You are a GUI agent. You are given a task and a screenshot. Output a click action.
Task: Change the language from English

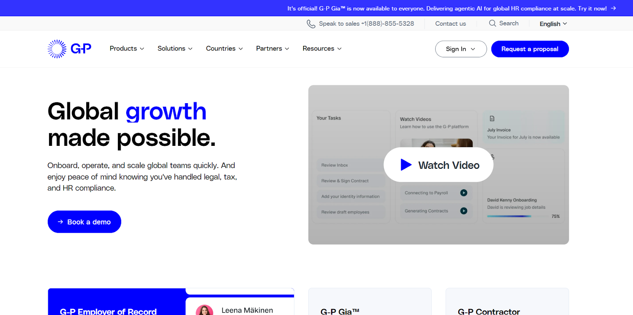point(553,24)
